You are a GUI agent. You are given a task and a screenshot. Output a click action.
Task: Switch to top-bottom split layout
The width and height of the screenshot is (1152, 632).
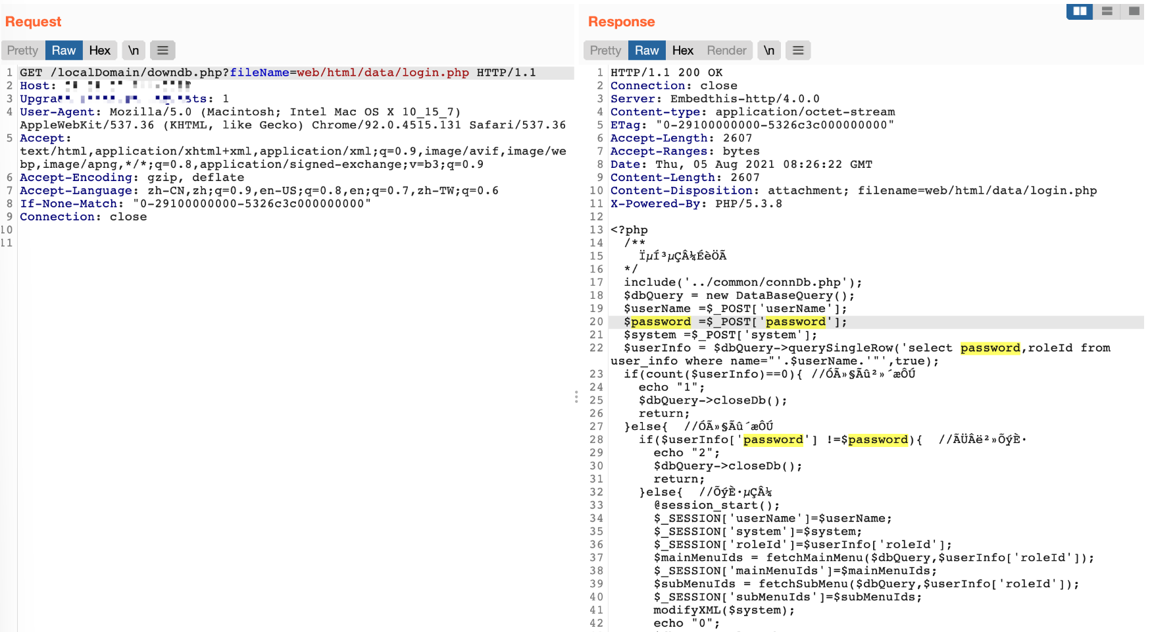click(x=1107, y=11)
